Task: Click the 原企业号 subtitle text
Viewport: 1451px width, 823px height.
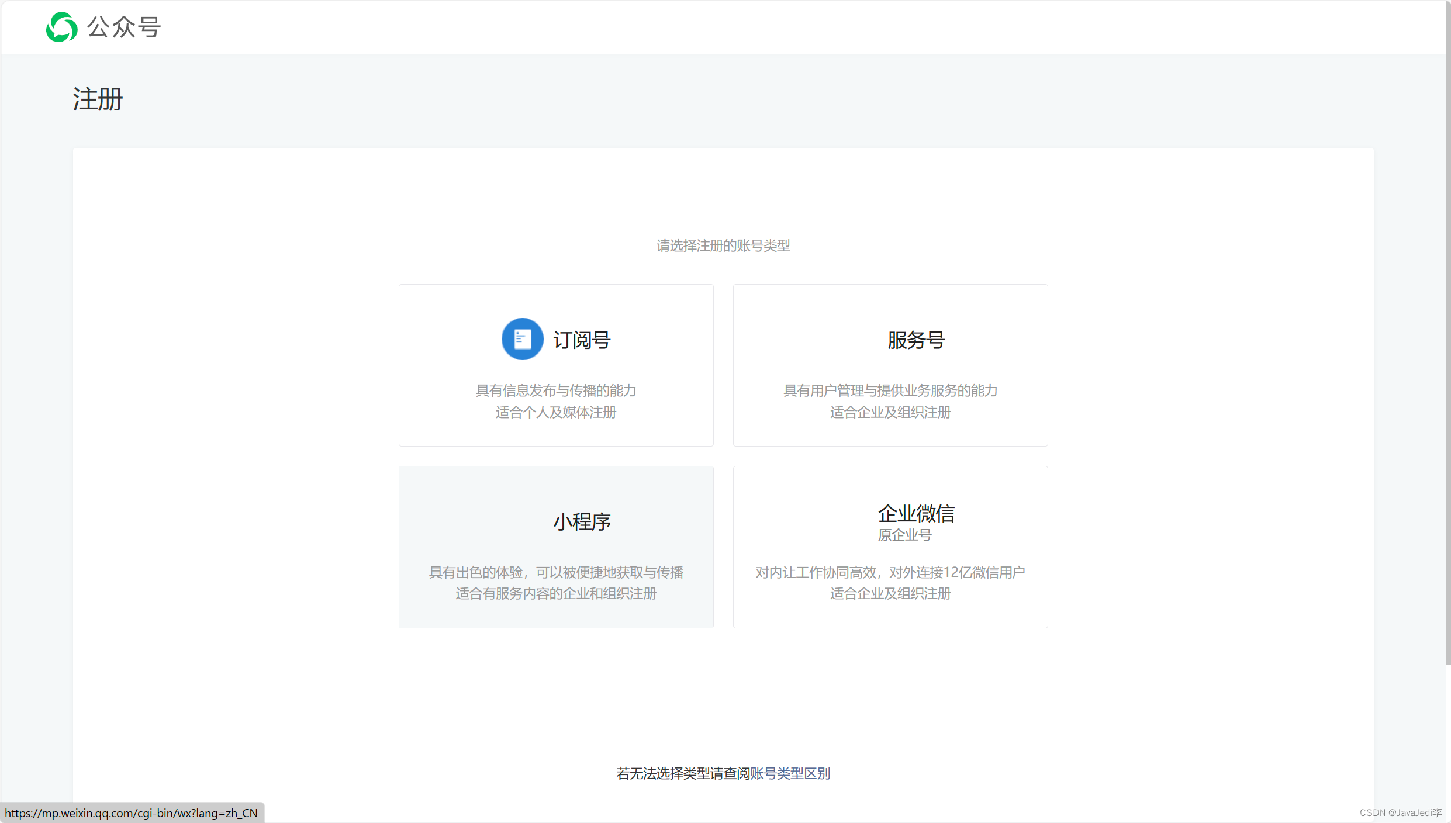Action: [x=904, y=535]
